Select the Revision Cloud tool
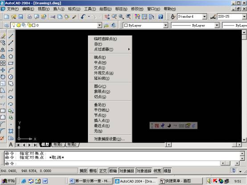247x185 pixels. pyautogui.click(x=11, y=84)
